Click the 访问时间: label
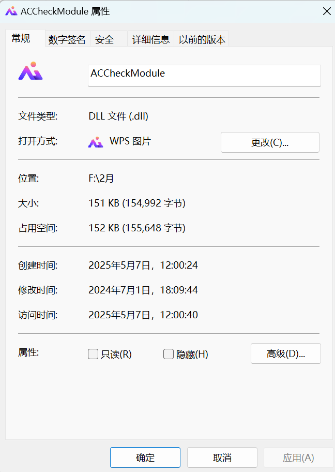The width and height of the screenshot is (335, 472). 38,315
